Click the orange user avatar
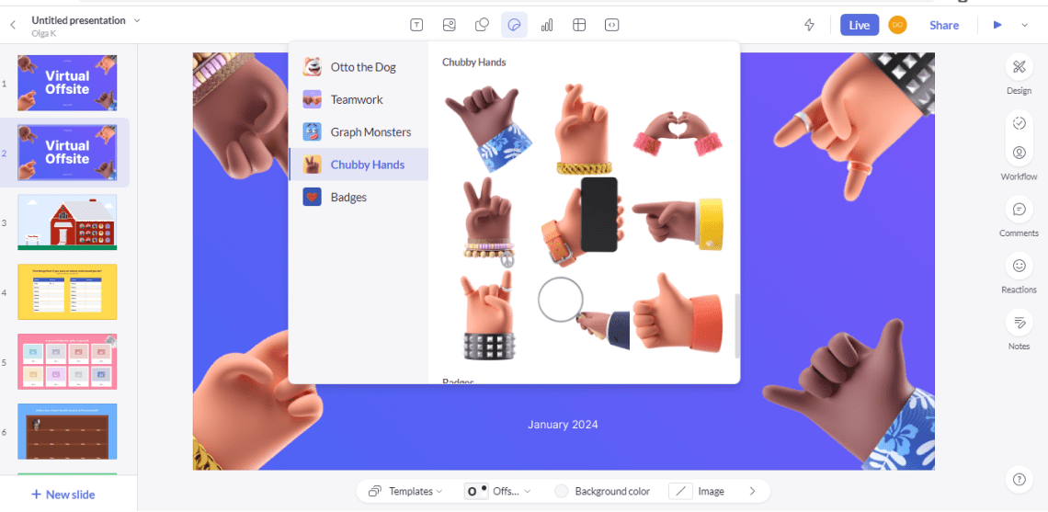The width and height of the screenshot is (1048, 512). tap(897, 25)
